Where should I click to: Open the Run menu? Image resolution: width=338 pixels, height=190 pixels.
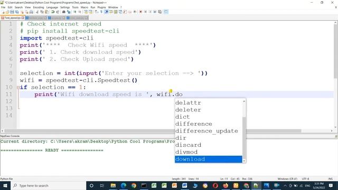pos(93,7)
